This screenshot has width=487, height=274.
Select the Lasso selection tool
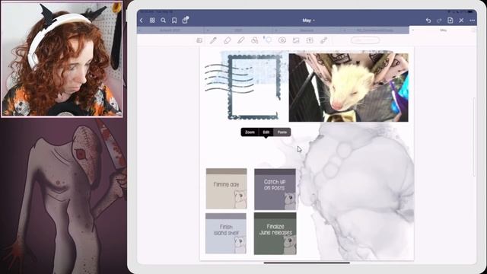268,40
